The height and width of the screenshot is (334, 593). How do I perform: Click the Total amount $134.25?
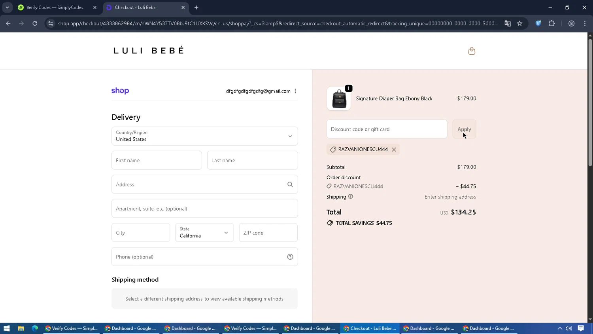coord(463,212)
